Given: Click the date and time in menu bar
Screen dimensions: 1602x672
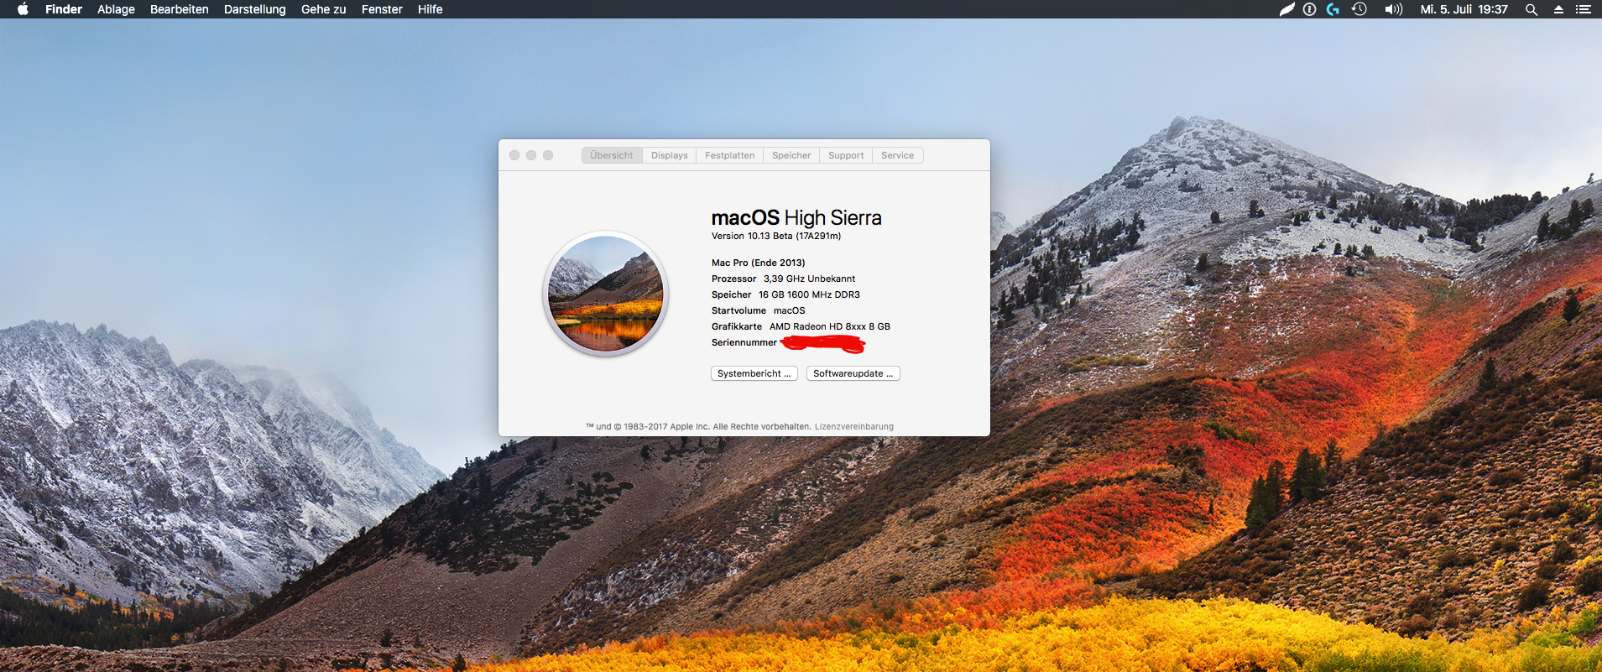Looking at the screenshot, I should 1464,9.
